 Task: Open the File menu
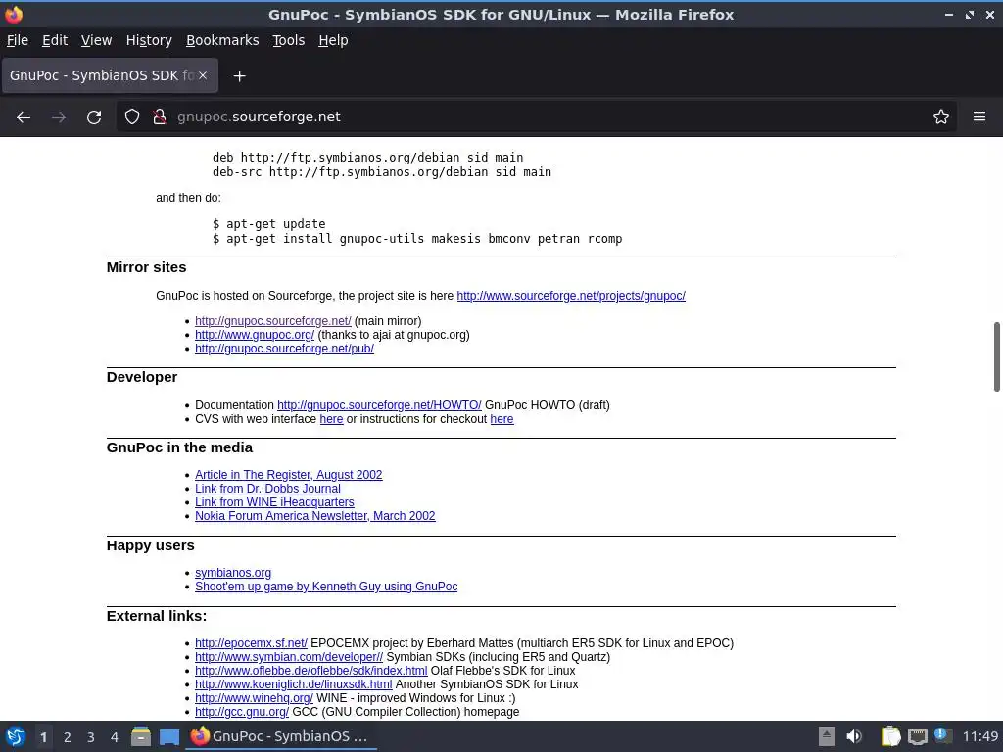pos(18,40)
